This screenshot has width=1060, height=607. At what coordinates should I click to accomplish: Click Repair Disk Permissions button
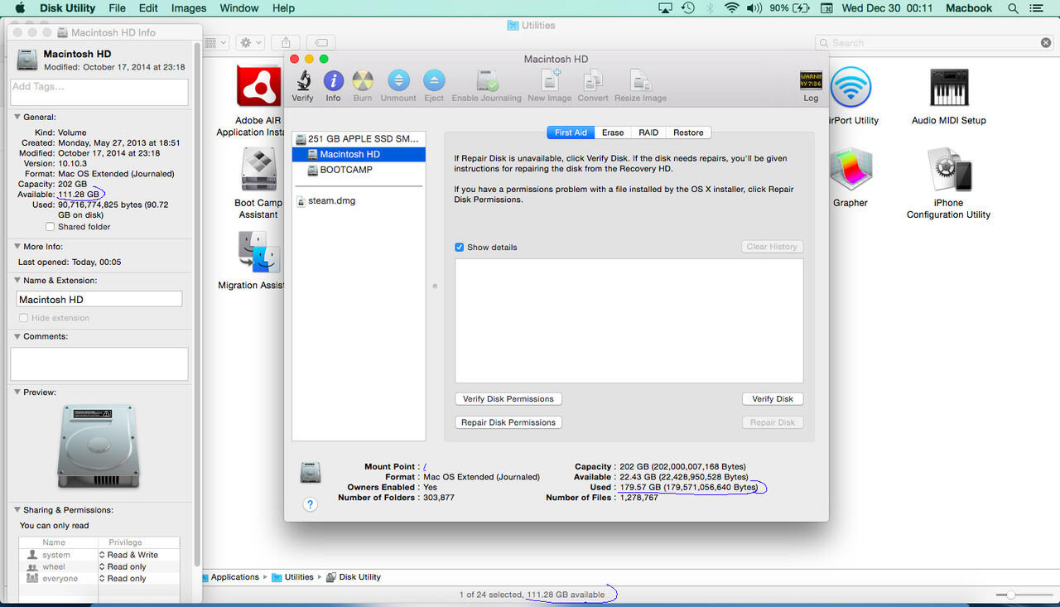tap(508, 422)
